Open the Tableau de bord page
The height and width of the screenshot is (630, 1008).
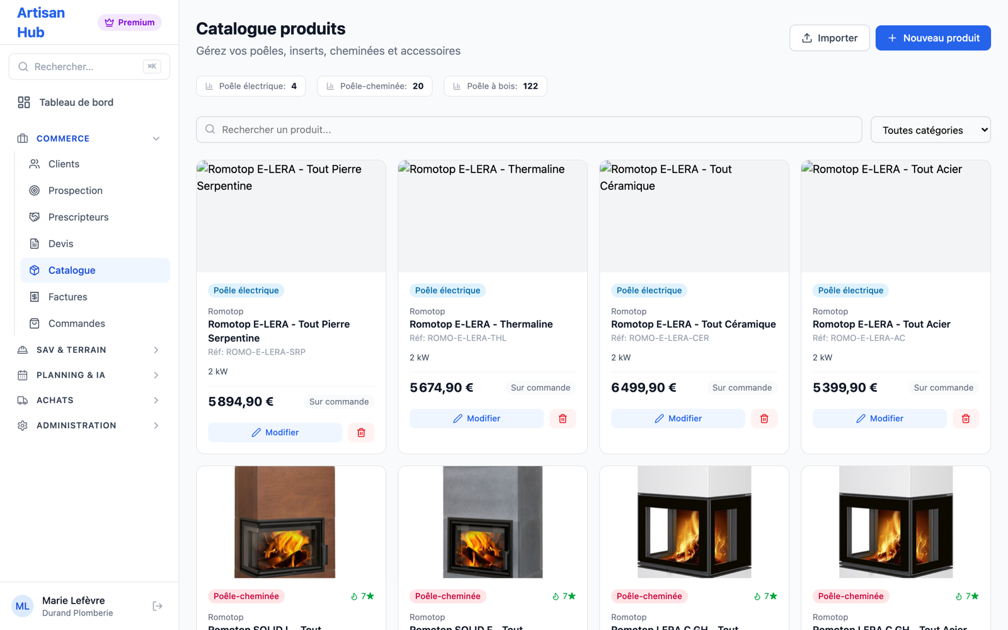tap(89, 102)
